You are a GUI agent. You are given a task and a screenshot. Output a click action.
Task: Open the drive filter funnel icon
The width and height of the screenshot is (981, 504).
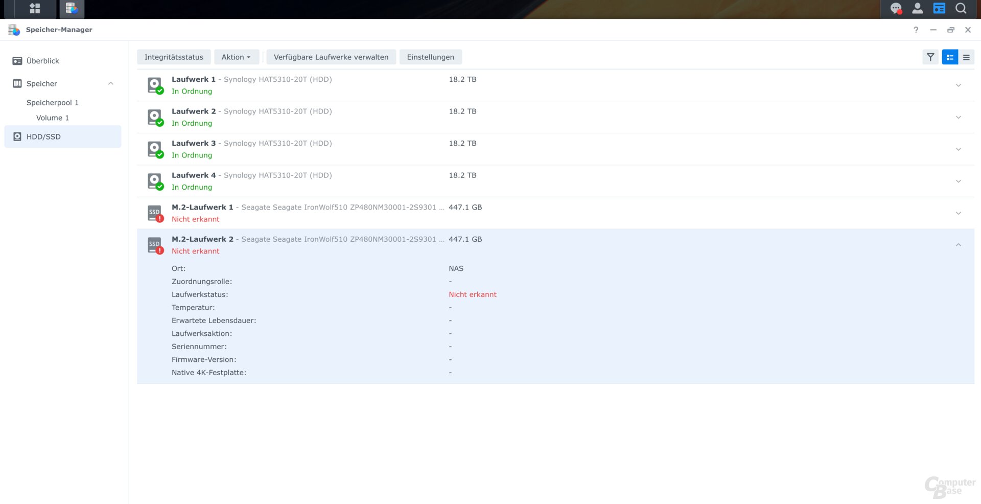[930, 57]
